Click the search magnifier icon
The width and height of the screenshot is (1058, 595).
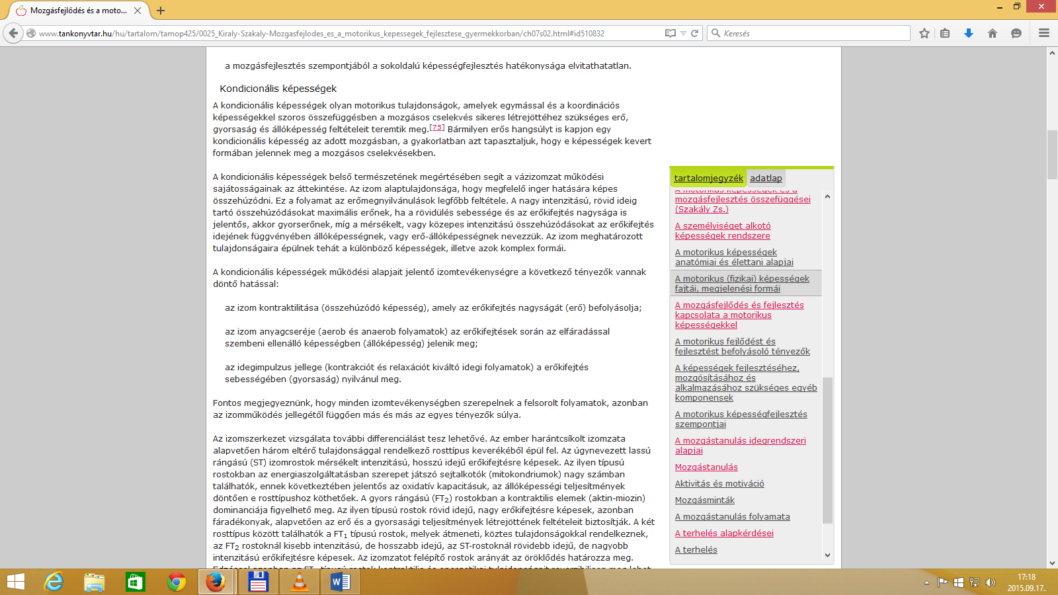[715, 33]
